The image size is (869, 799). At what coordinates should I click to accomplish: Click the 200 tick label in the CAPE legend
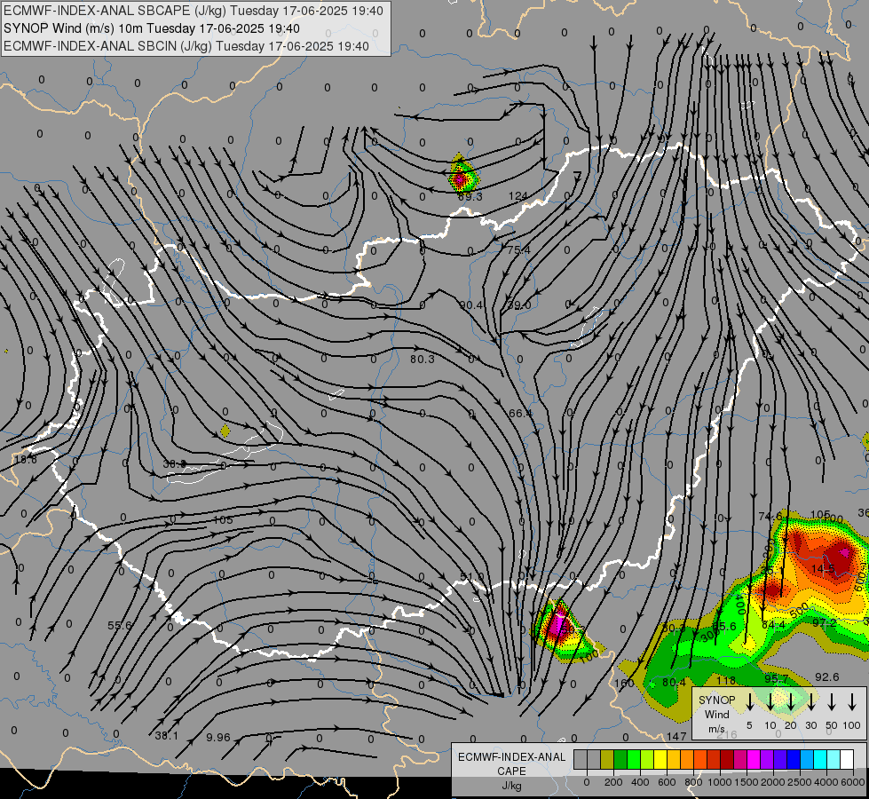point(613,782)
